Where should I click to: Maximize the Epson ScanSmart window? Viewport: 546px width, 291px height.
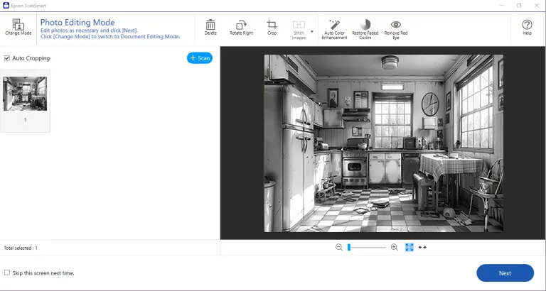(519, 6)
